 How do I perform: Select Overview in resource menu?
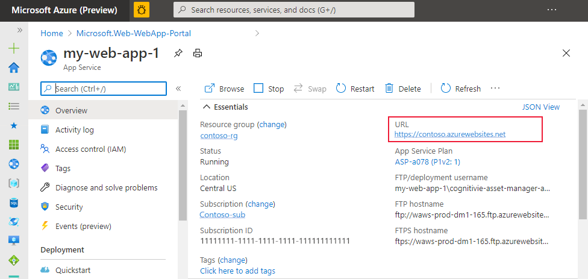point(103,111)
